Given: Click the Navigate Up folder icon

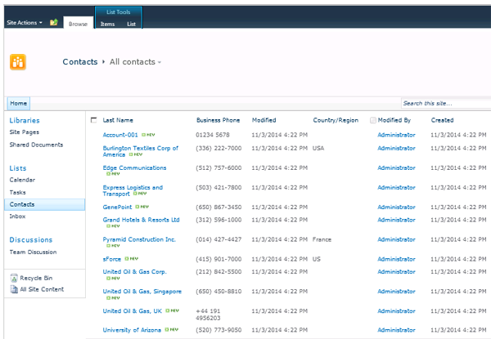Looking at the screenshot, I should tap(54, 23).
